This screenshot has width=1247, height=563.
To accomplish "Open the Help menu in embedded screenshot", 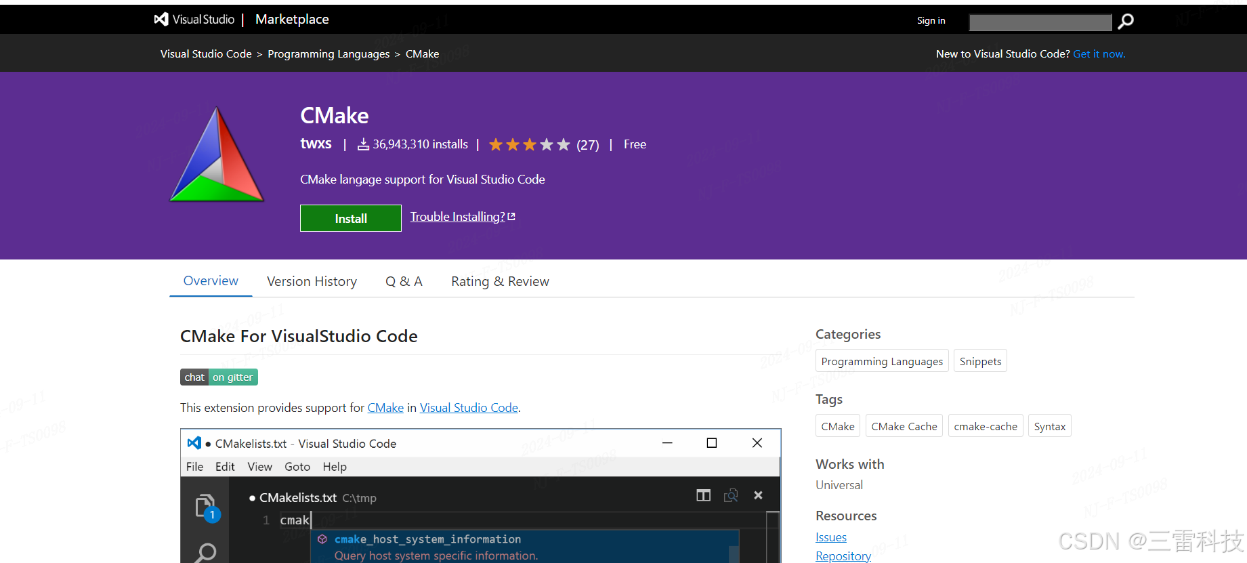I will 335,467.
